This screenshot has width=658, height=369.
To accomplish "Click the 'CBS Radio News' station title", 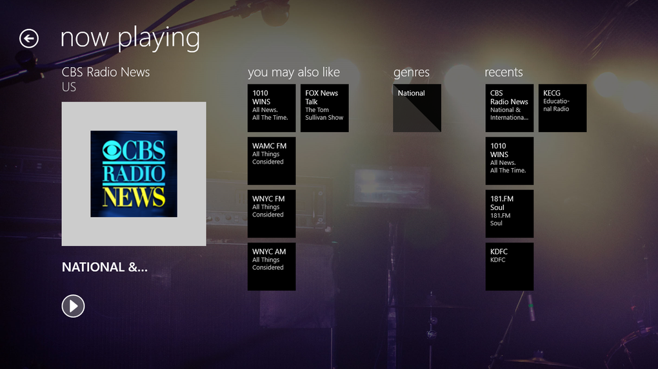I will (x=106, y=72).
